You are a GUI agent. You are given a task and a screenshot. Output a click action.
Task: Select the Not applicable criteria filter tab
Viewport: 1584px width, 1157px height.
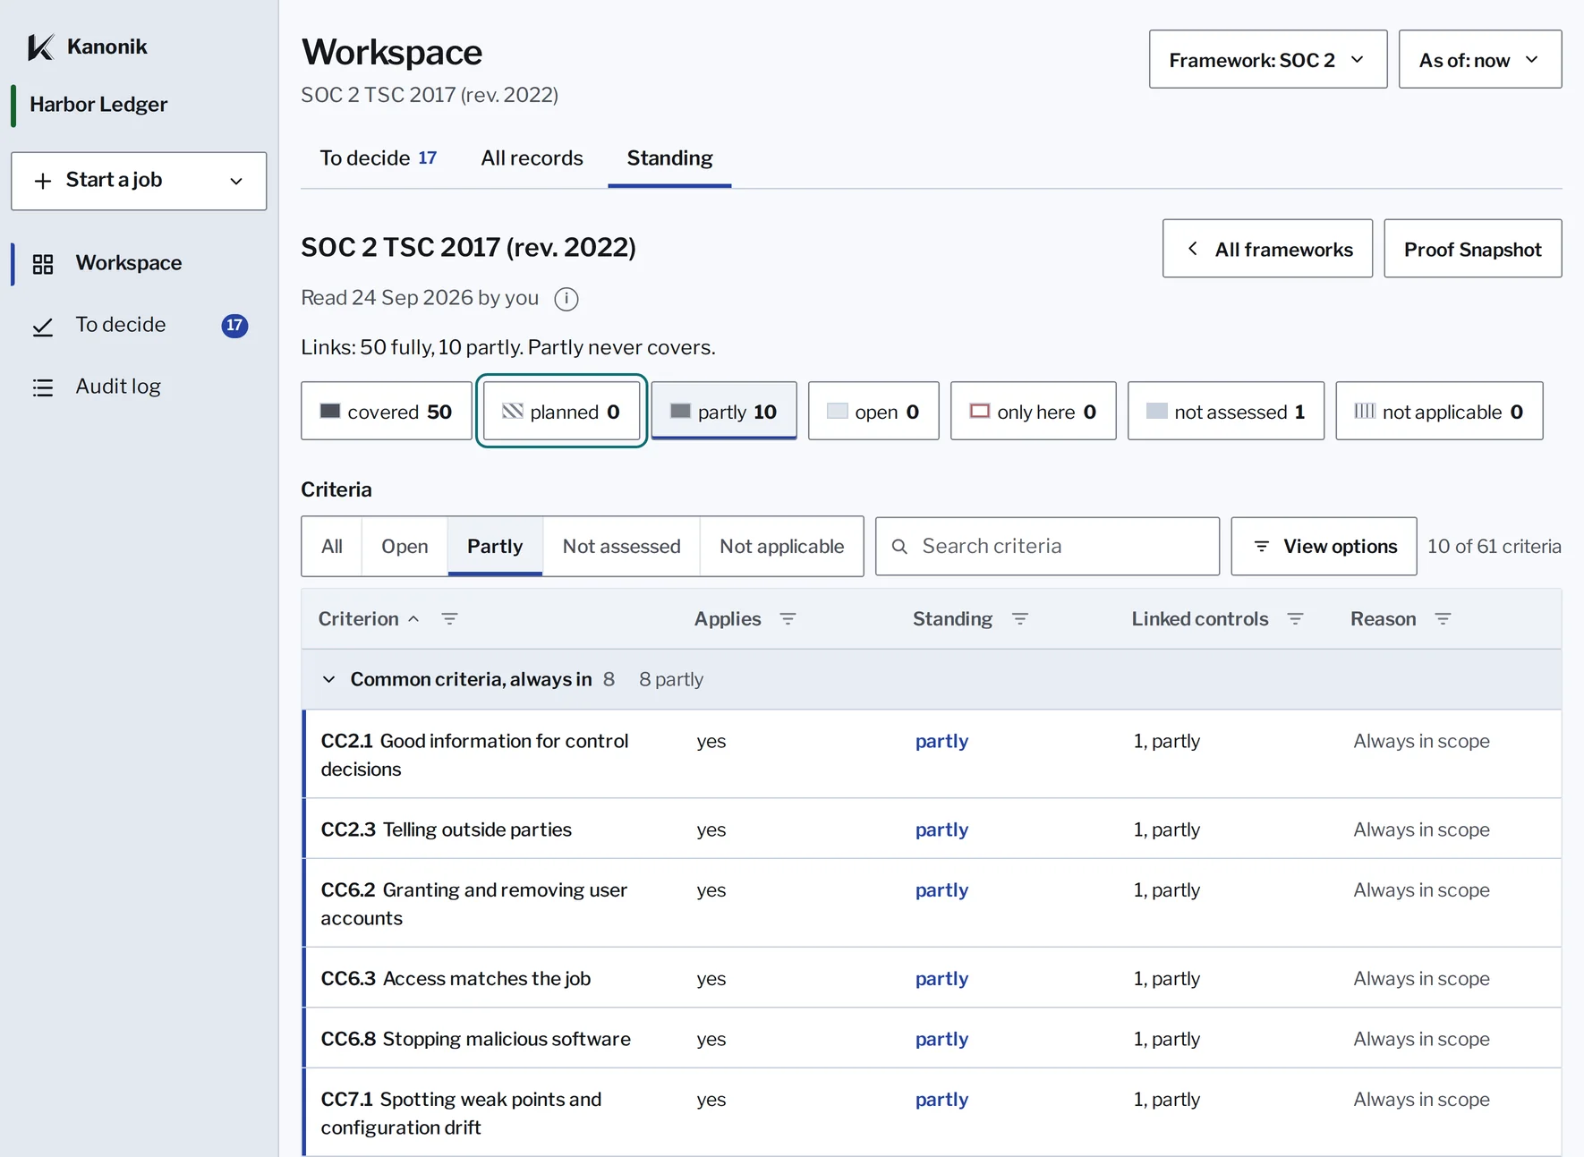(782, 546)
